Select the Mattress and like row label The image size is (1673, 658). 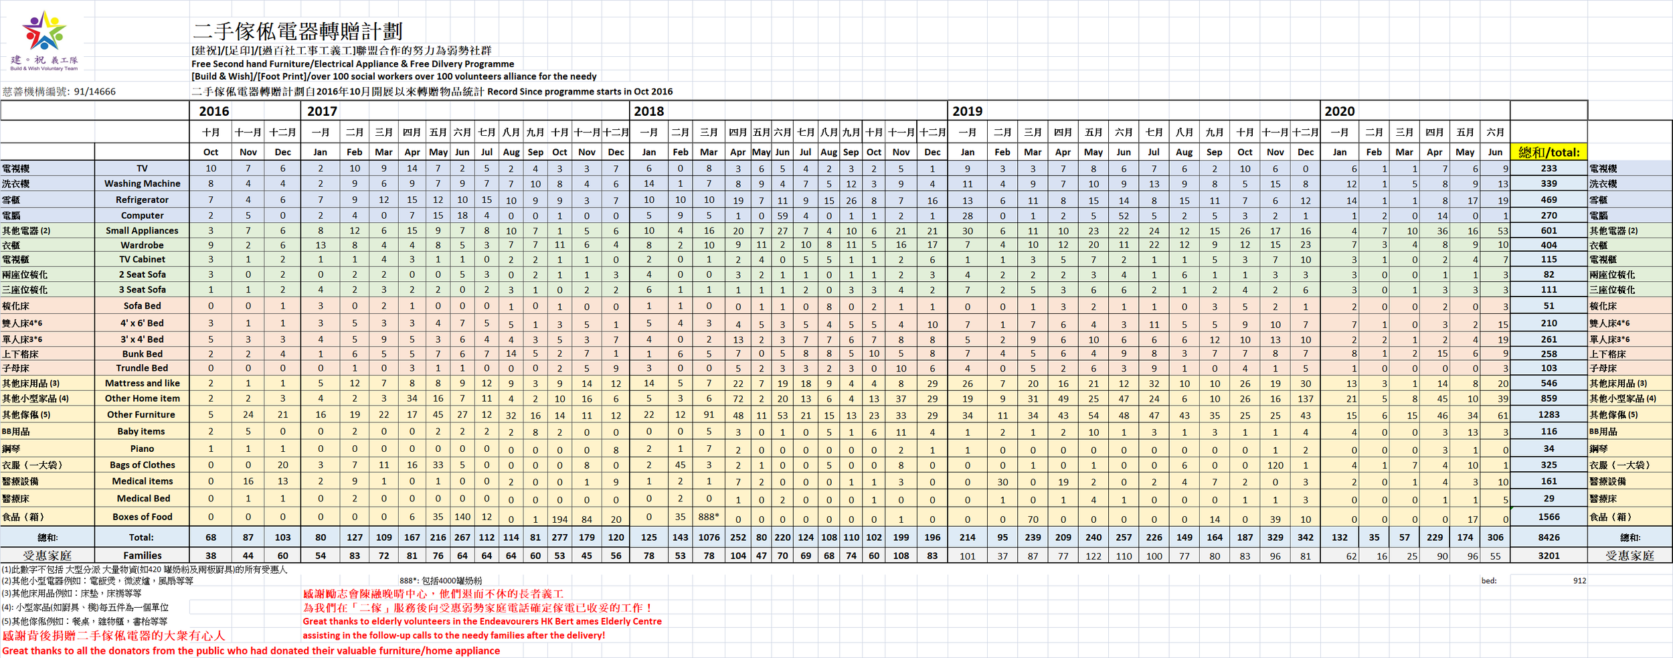(142, 384)
